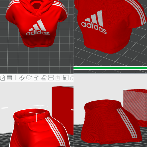Select the Move tool
This screenshot has height=147, width=147.
point(22,78)
